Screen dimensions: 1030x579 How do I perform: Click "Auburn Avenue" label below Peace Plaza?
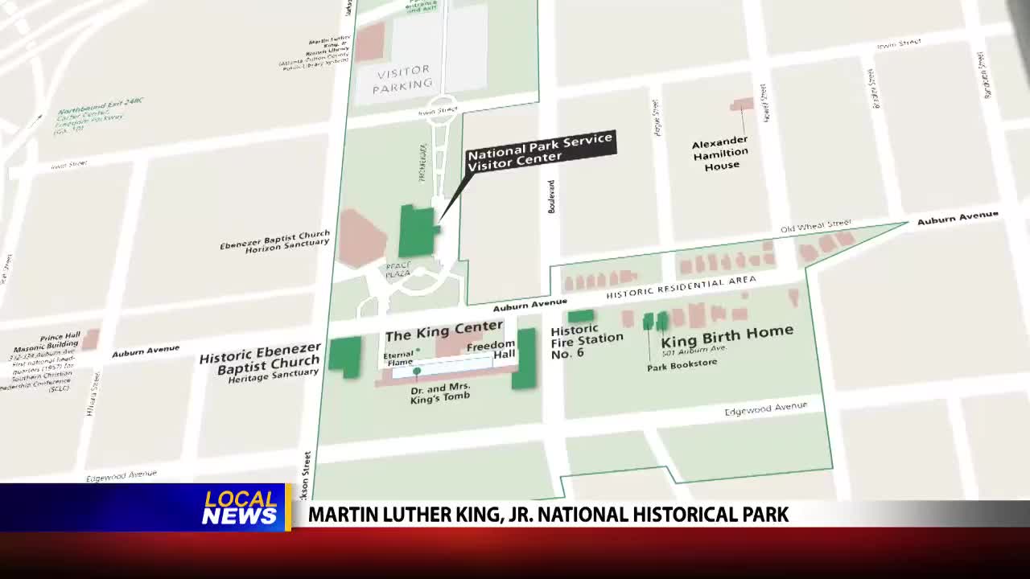(x=529, y=306)
